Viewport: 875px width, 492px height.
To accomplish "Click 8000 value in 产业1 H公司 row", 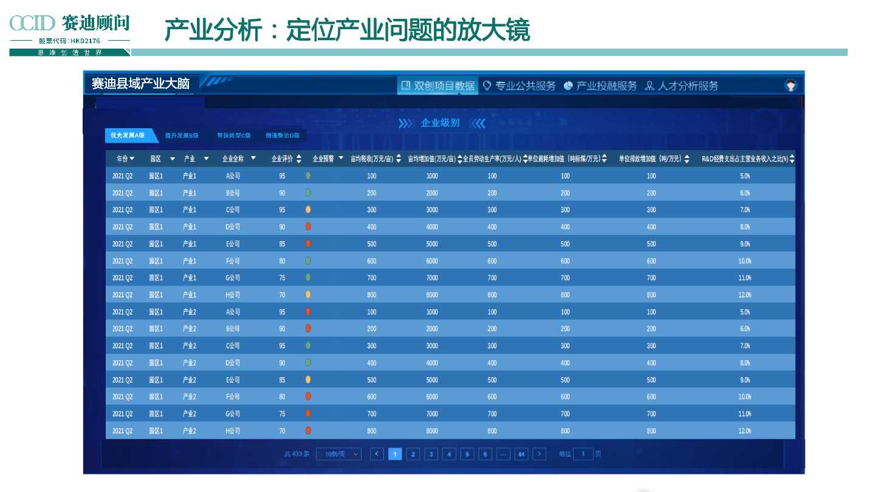I will tap(432, 295).
